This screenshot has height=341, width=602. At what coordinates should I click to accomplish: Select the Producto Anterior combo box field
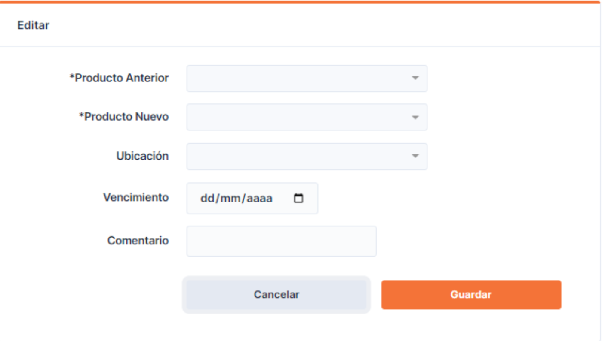(x=307, y=78)
